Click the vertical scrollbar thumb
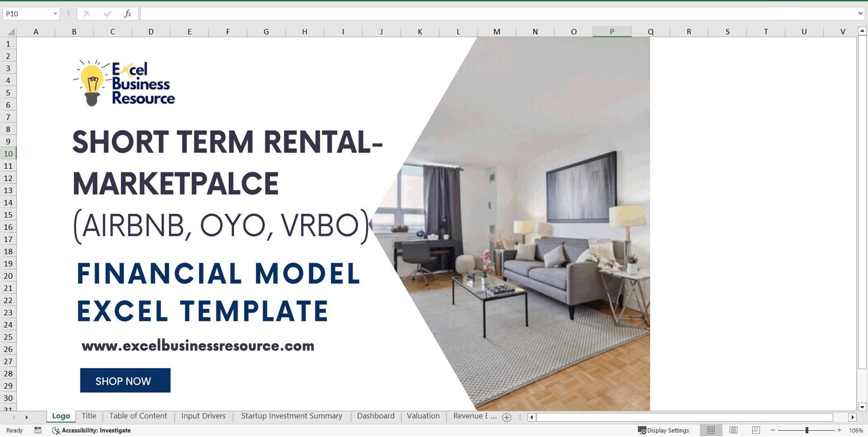This screenshot has height=437, width=868. tap(862, 202)
